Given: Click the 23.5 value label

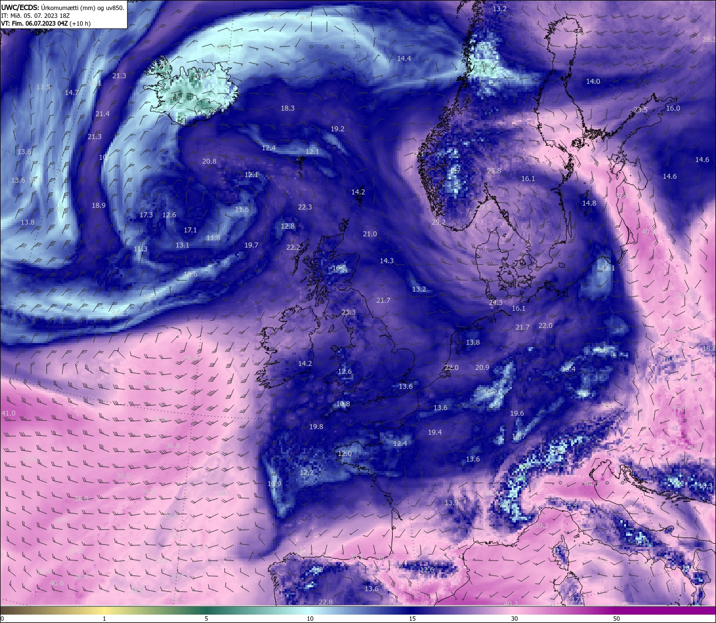Looking at the screenshot, I should [x=640, y=110].
